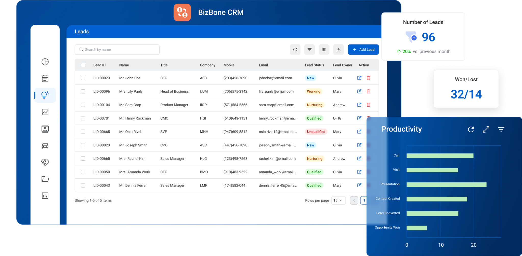Select the Leads lightbulb sidebar icon

(x=45, y=95)
